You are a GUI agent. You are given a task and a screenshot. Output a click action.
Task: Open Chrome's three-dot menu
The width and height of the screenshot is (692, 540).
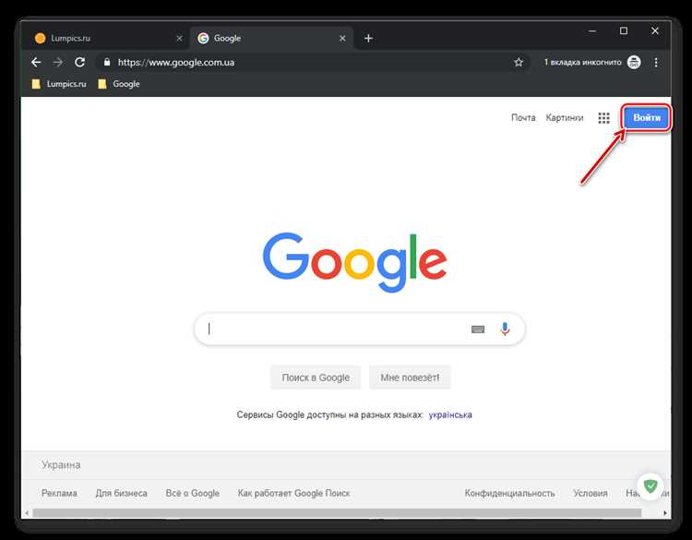(656, 62)
